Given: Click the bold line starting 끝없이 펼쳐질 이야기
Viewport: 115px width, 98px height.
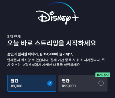Looking at the screenshot, I should point(40,54).
